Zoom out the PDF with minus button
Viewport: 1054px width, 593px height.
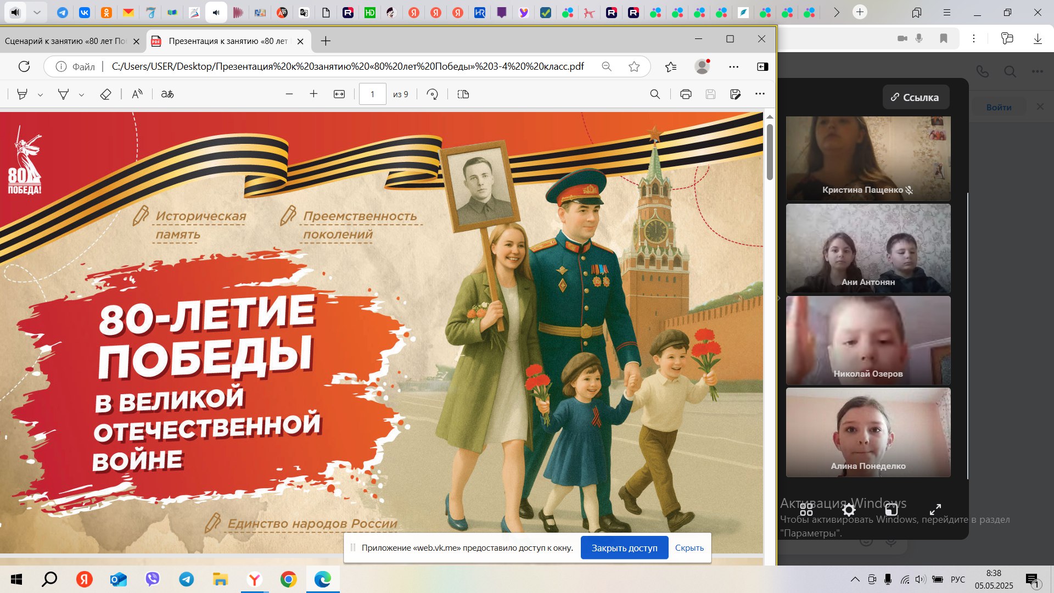289,94
